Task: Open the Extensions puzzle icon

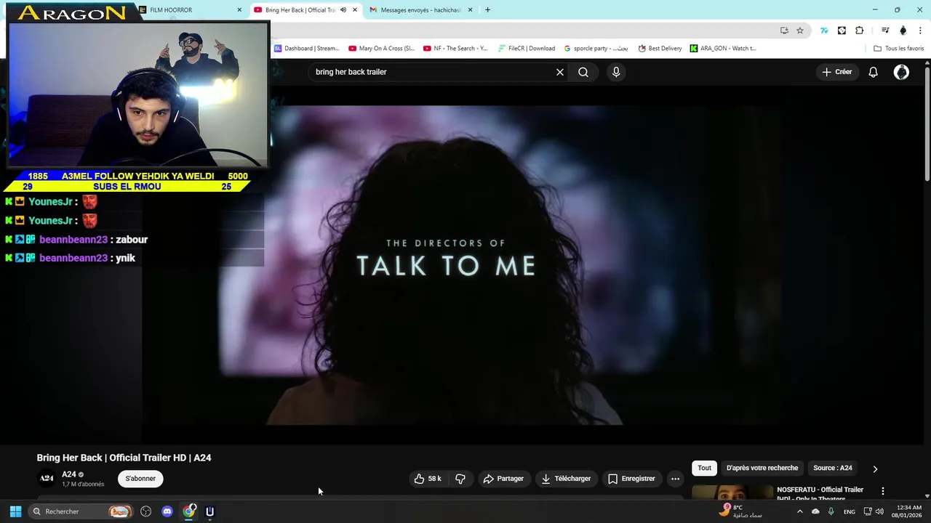Action: [860, 31]
